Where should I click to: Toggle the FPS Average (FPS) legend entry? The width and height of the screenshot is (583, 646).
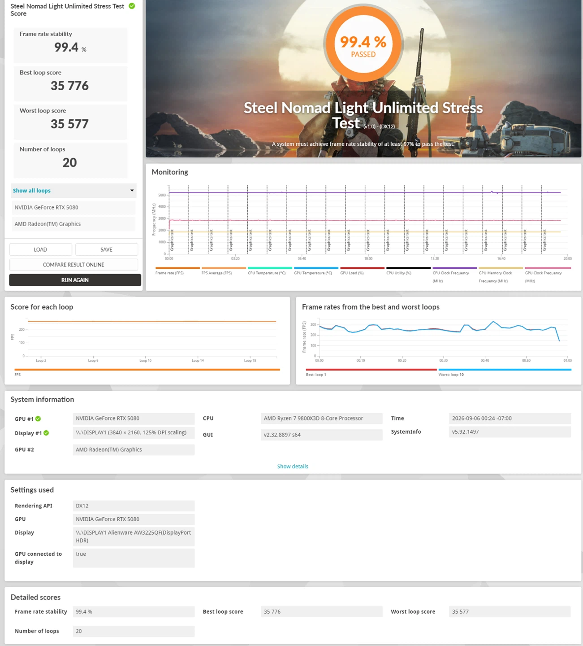[x=224, y=271]
